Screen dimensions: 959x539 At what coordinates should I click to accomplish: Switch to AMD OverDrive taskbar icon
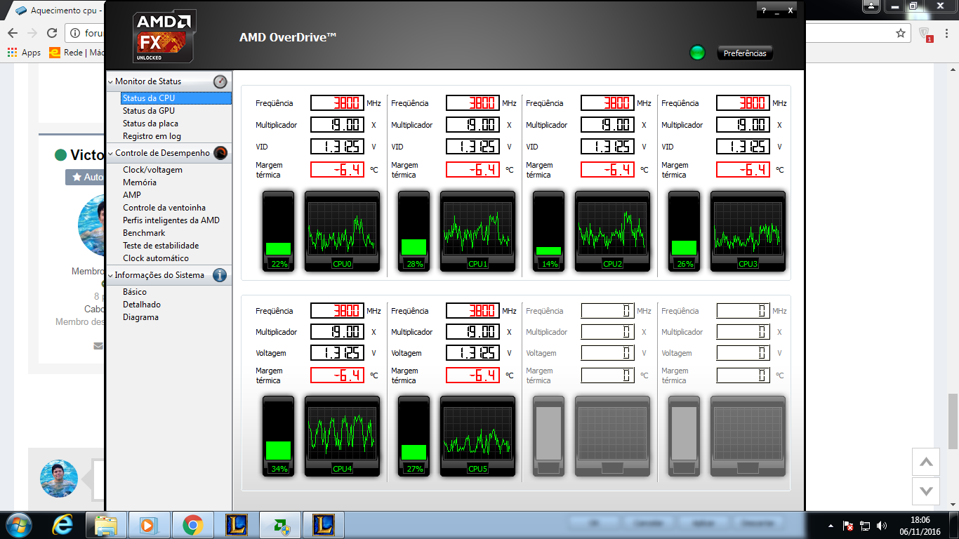click(x=279, y=524)
